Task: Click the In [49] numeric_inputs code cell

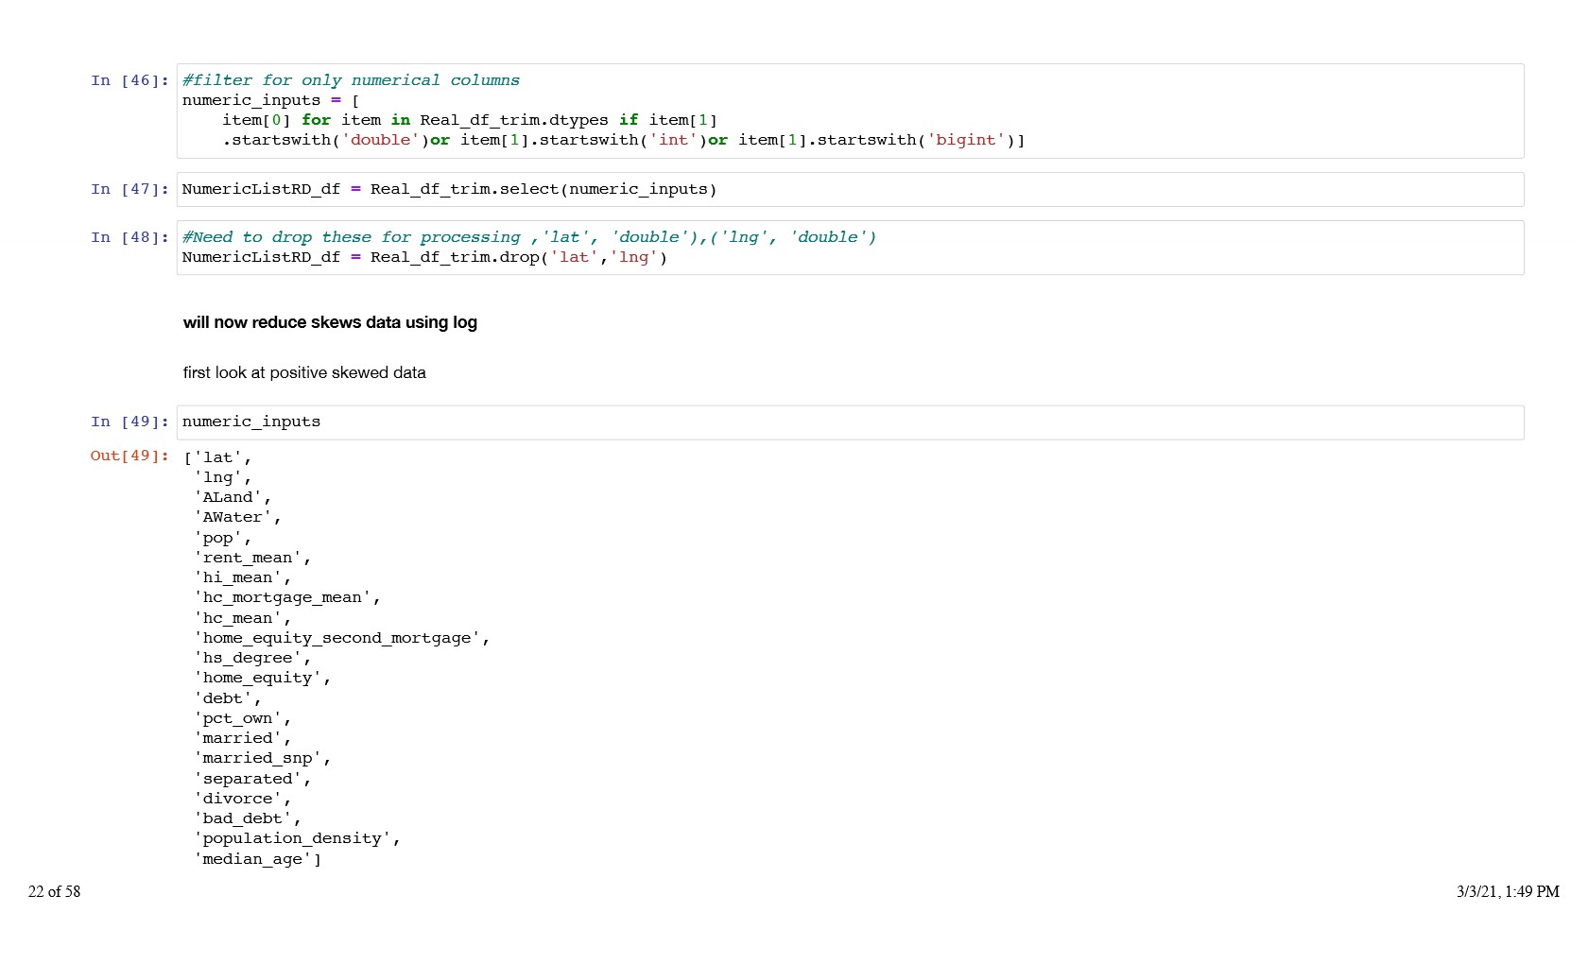Action: [x=251, y=422]
